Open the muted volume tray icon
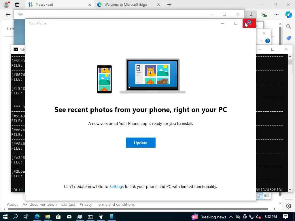 (x=258, y=217)
